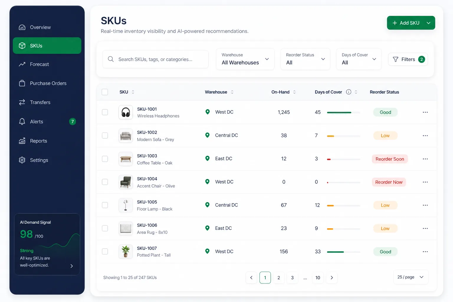Screen dimensions: 453x302
Task: Go to the previous page arrow
Action: (251, 278)
